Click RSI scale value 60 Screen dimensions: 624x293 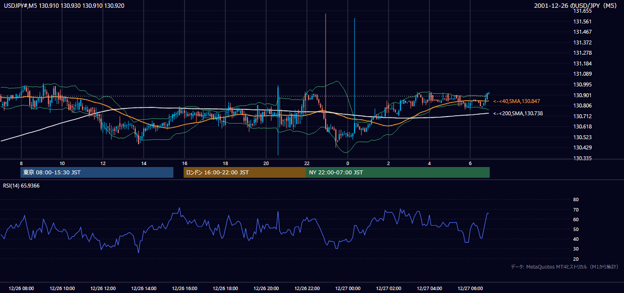tap(576, 219)
